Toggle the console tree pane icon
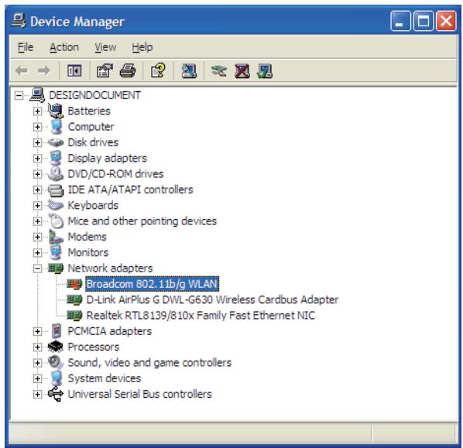This screenshot has width=463, height=448. pos(74,71)
